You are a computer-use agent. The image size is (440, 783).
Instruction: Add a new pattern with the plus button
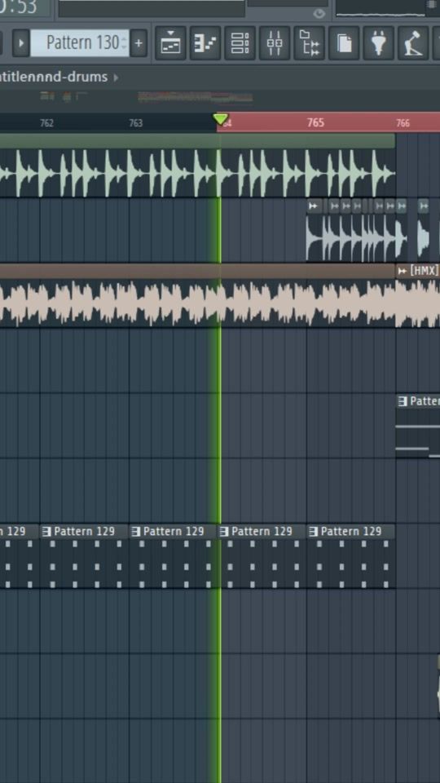pos(139,43)
